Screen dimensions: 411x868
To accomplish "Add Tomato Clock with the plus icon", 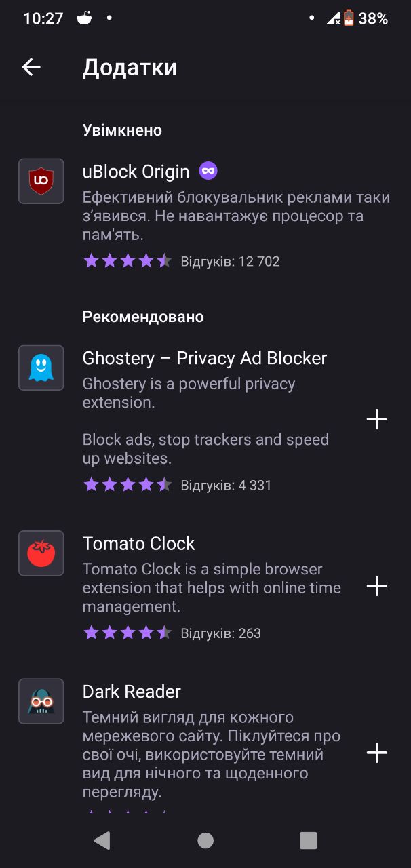I will click(x=376, y=586).
